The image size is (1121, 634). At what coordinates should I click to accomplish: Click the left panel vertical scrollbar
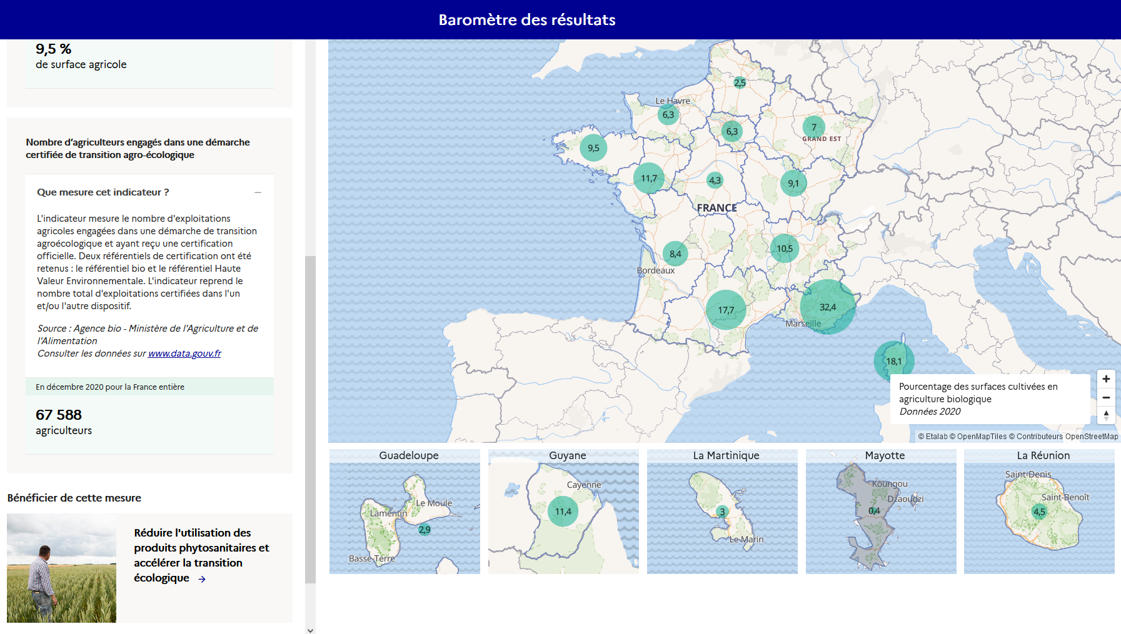(310, 419)
